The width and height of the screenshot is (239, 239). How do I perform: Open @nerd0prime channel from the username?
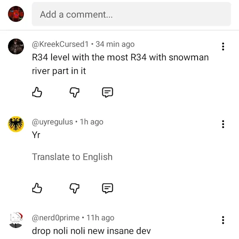tap(56, 218)
